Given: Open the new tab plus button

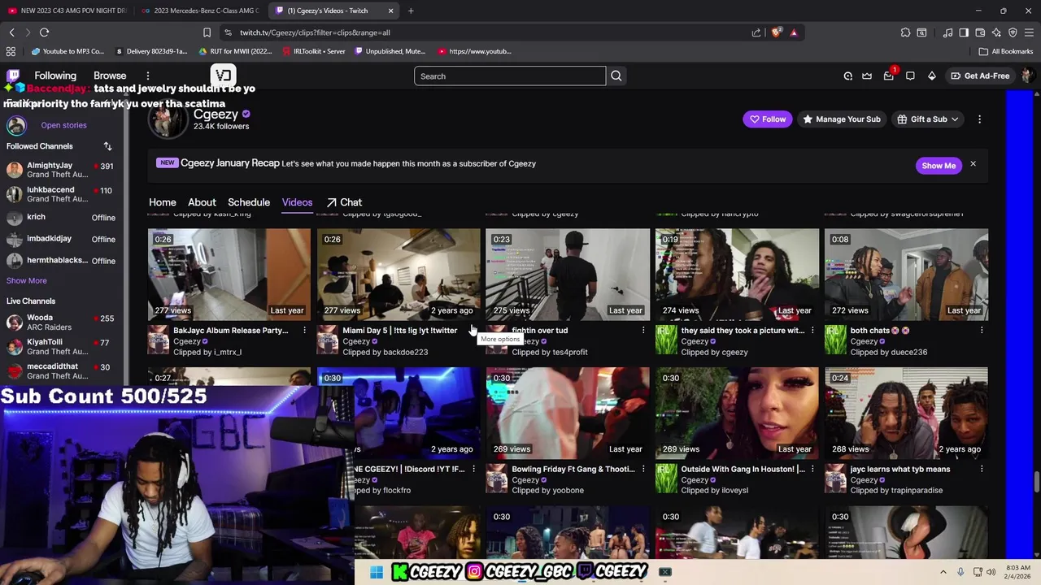Looking at the screenshot, I should (x=411, y=11).
